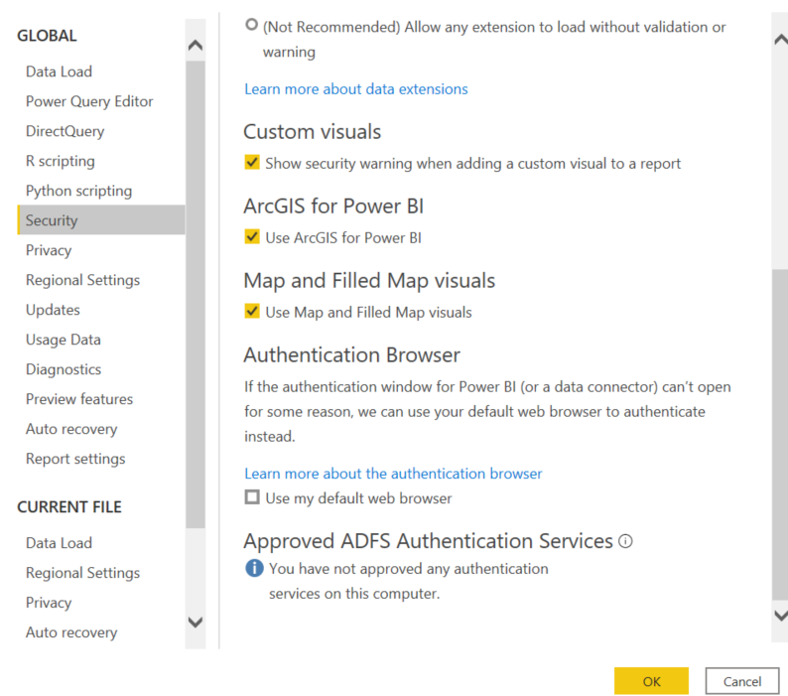Click the 'Map and Filled Map visuals' heading
Image resolution: width=788 pixels, height=696 pixels.
pos(369,281)
